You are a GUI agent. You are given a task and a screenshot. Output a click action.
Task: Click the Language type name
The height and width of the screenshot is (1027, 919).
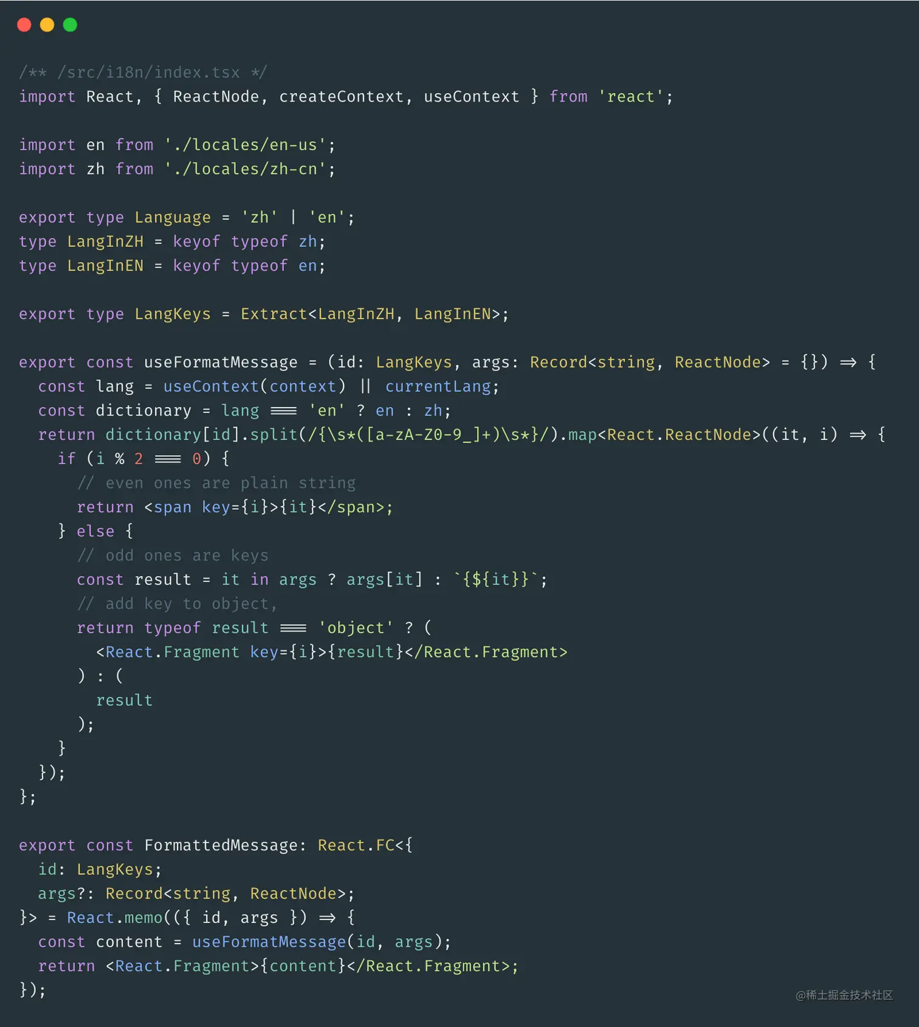(173, 217)
